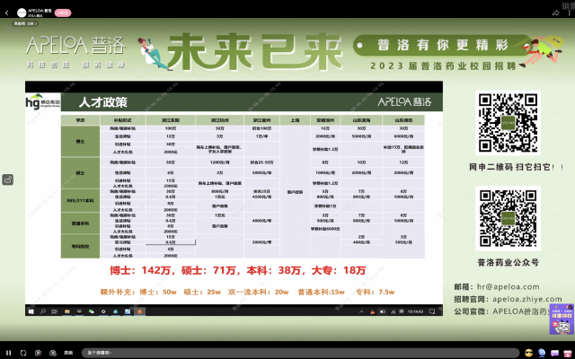Open the three-dot more options menu
This screenshot has height=359, width=575.
tap(569, 13)
